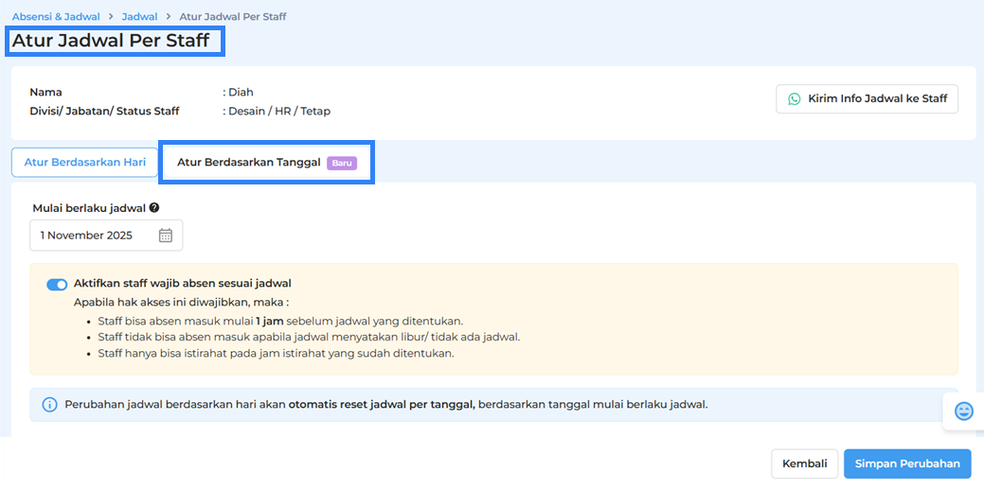Save with the Simpan Perubahan button

pyautogui.click(x=906, y=464)
